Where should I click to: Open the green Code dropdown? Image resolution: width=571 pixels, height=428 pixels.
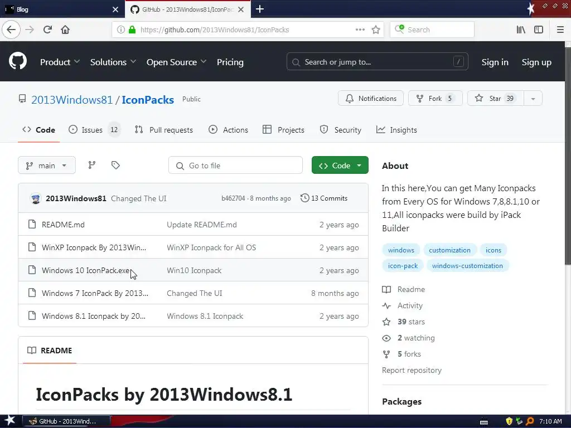point(340,165)
